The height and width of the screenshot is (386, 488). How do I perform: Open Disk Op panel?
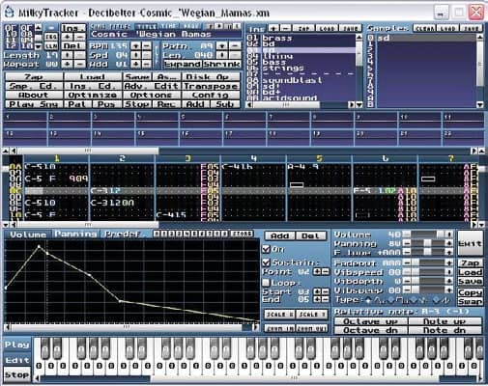point(212,77)
